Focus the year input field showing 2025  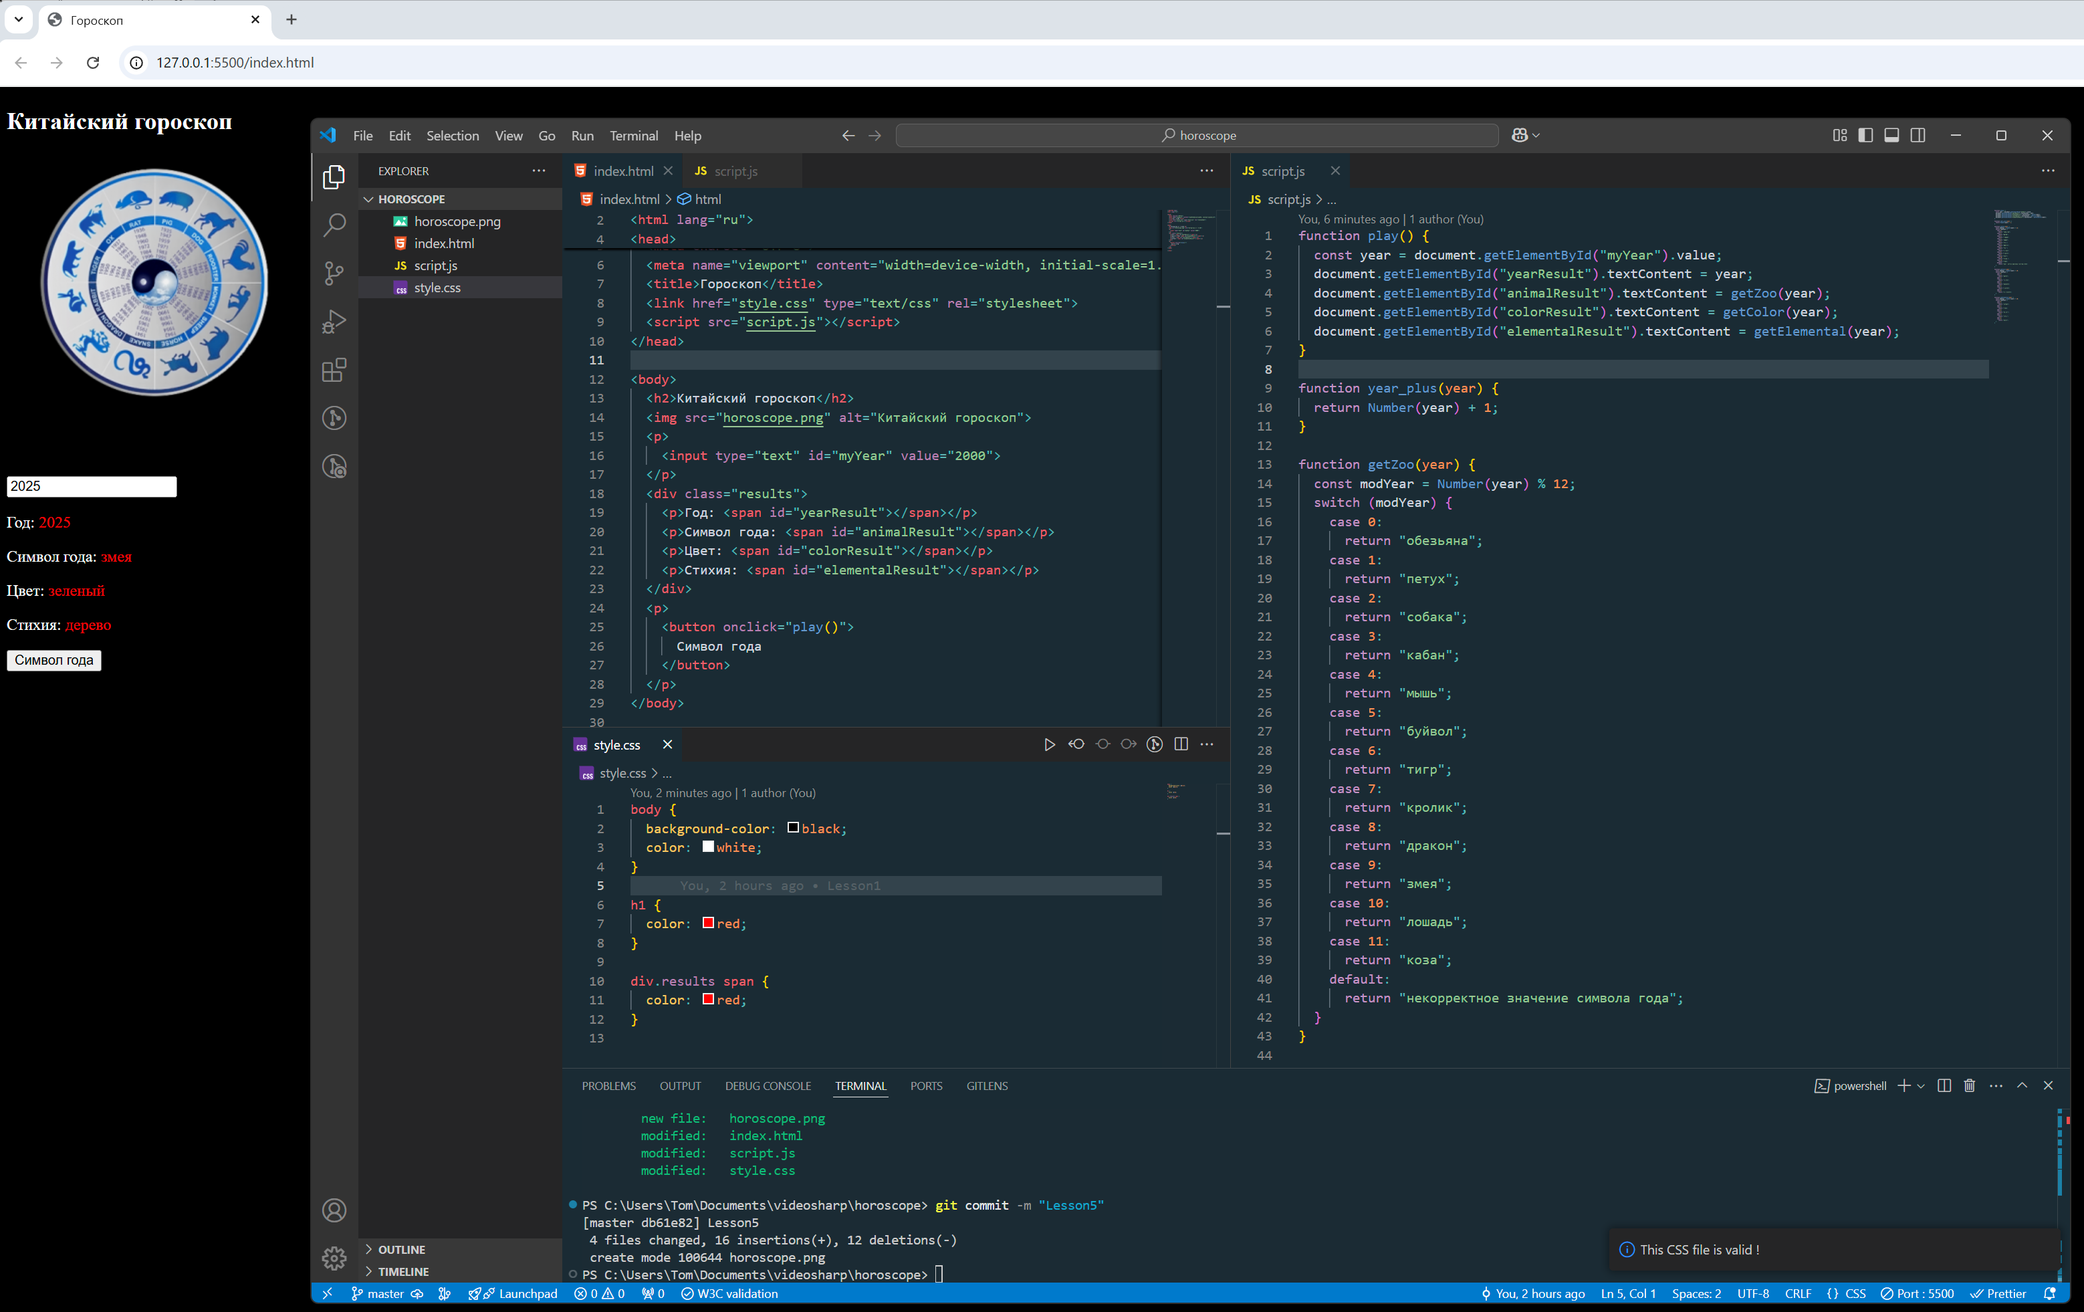point(92,486)
